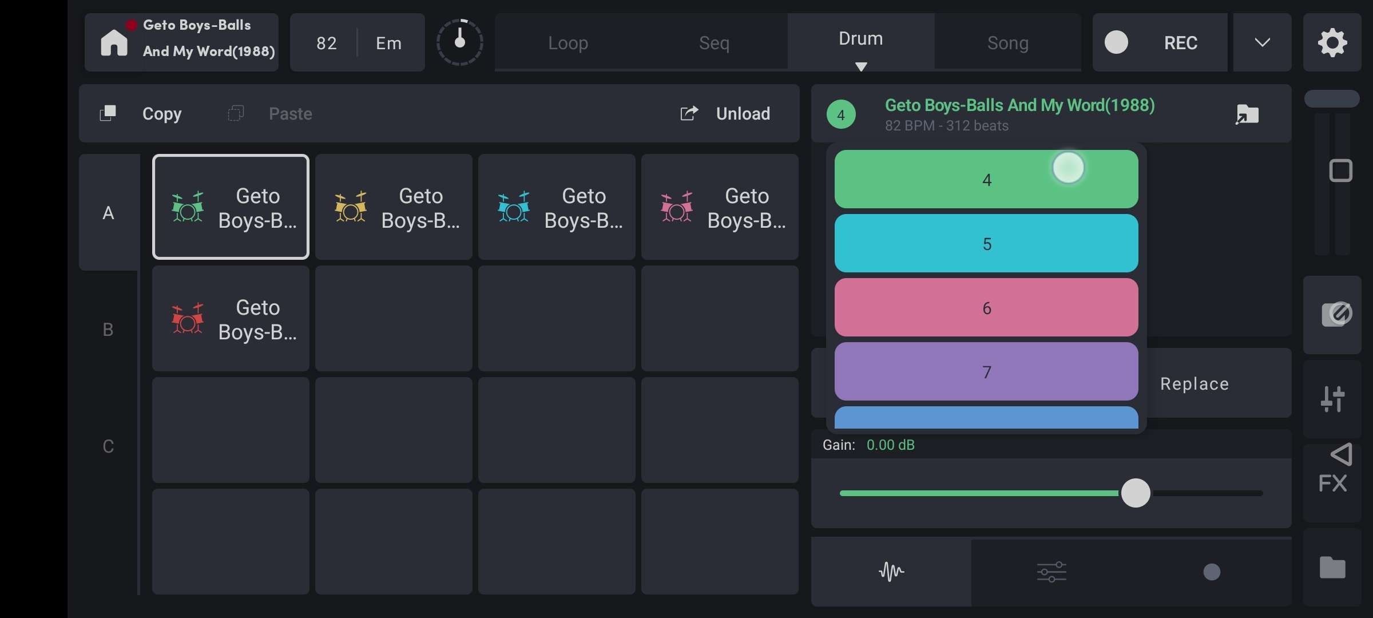1373x618 pixels.
Task: Click the 0.00 dB gain value
Action: 890,445
